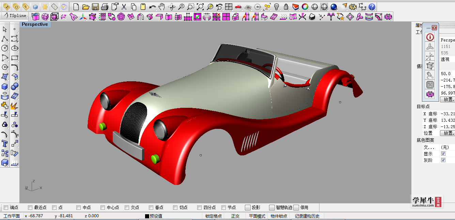Select the polygon hexagon tool
This screenshot has width=455, height=220.
(x=5, y=67)
